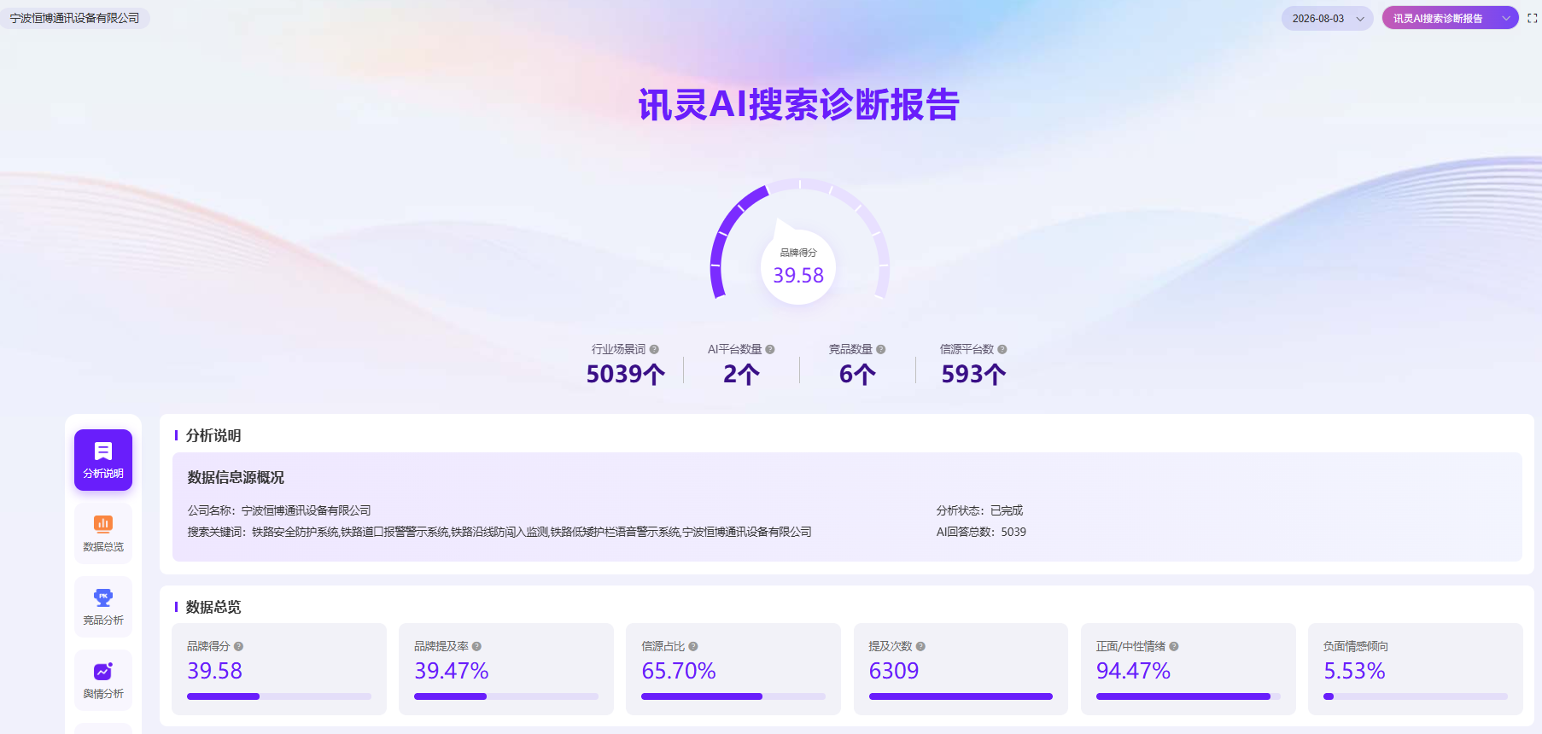The height and width of the screenshot is (734, 1542).
Task: Click the 负面情感倾向 progress bar
Action: [x=1416, y=696]
